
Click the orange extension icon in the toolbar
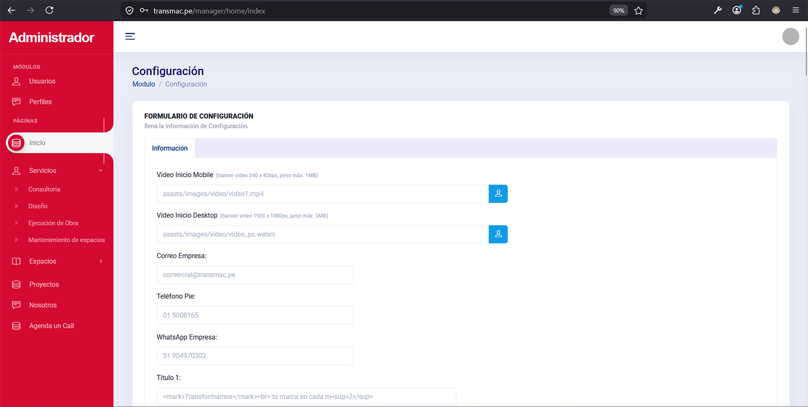[776, 10]
